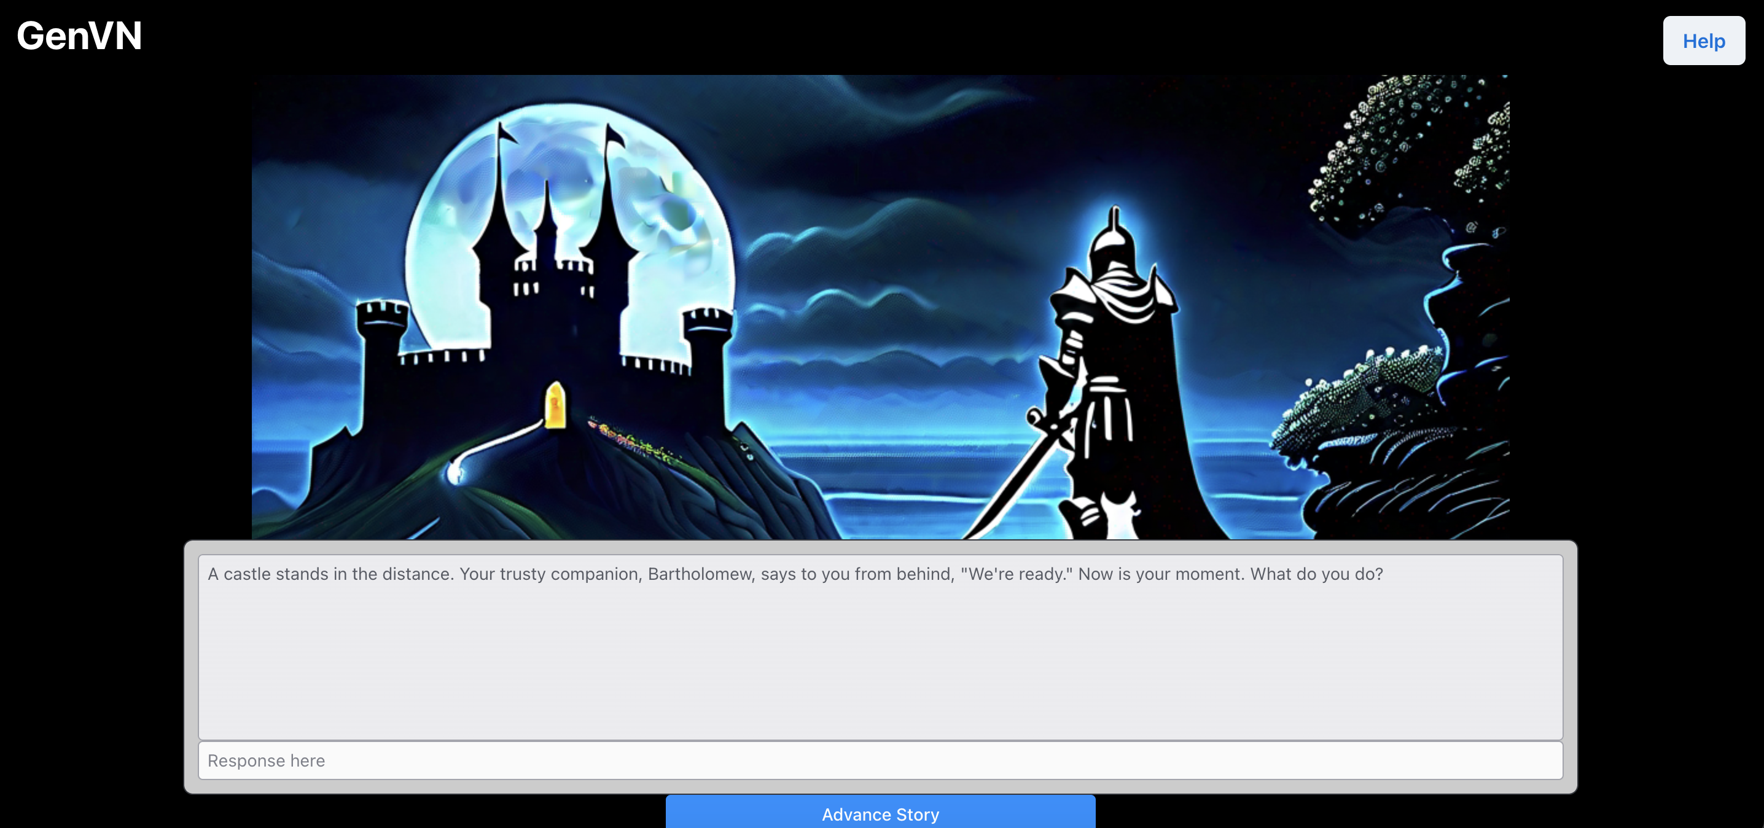Open the Help button
The width and height of the screenshot is (1764, 828).
tap(1703, 41)
